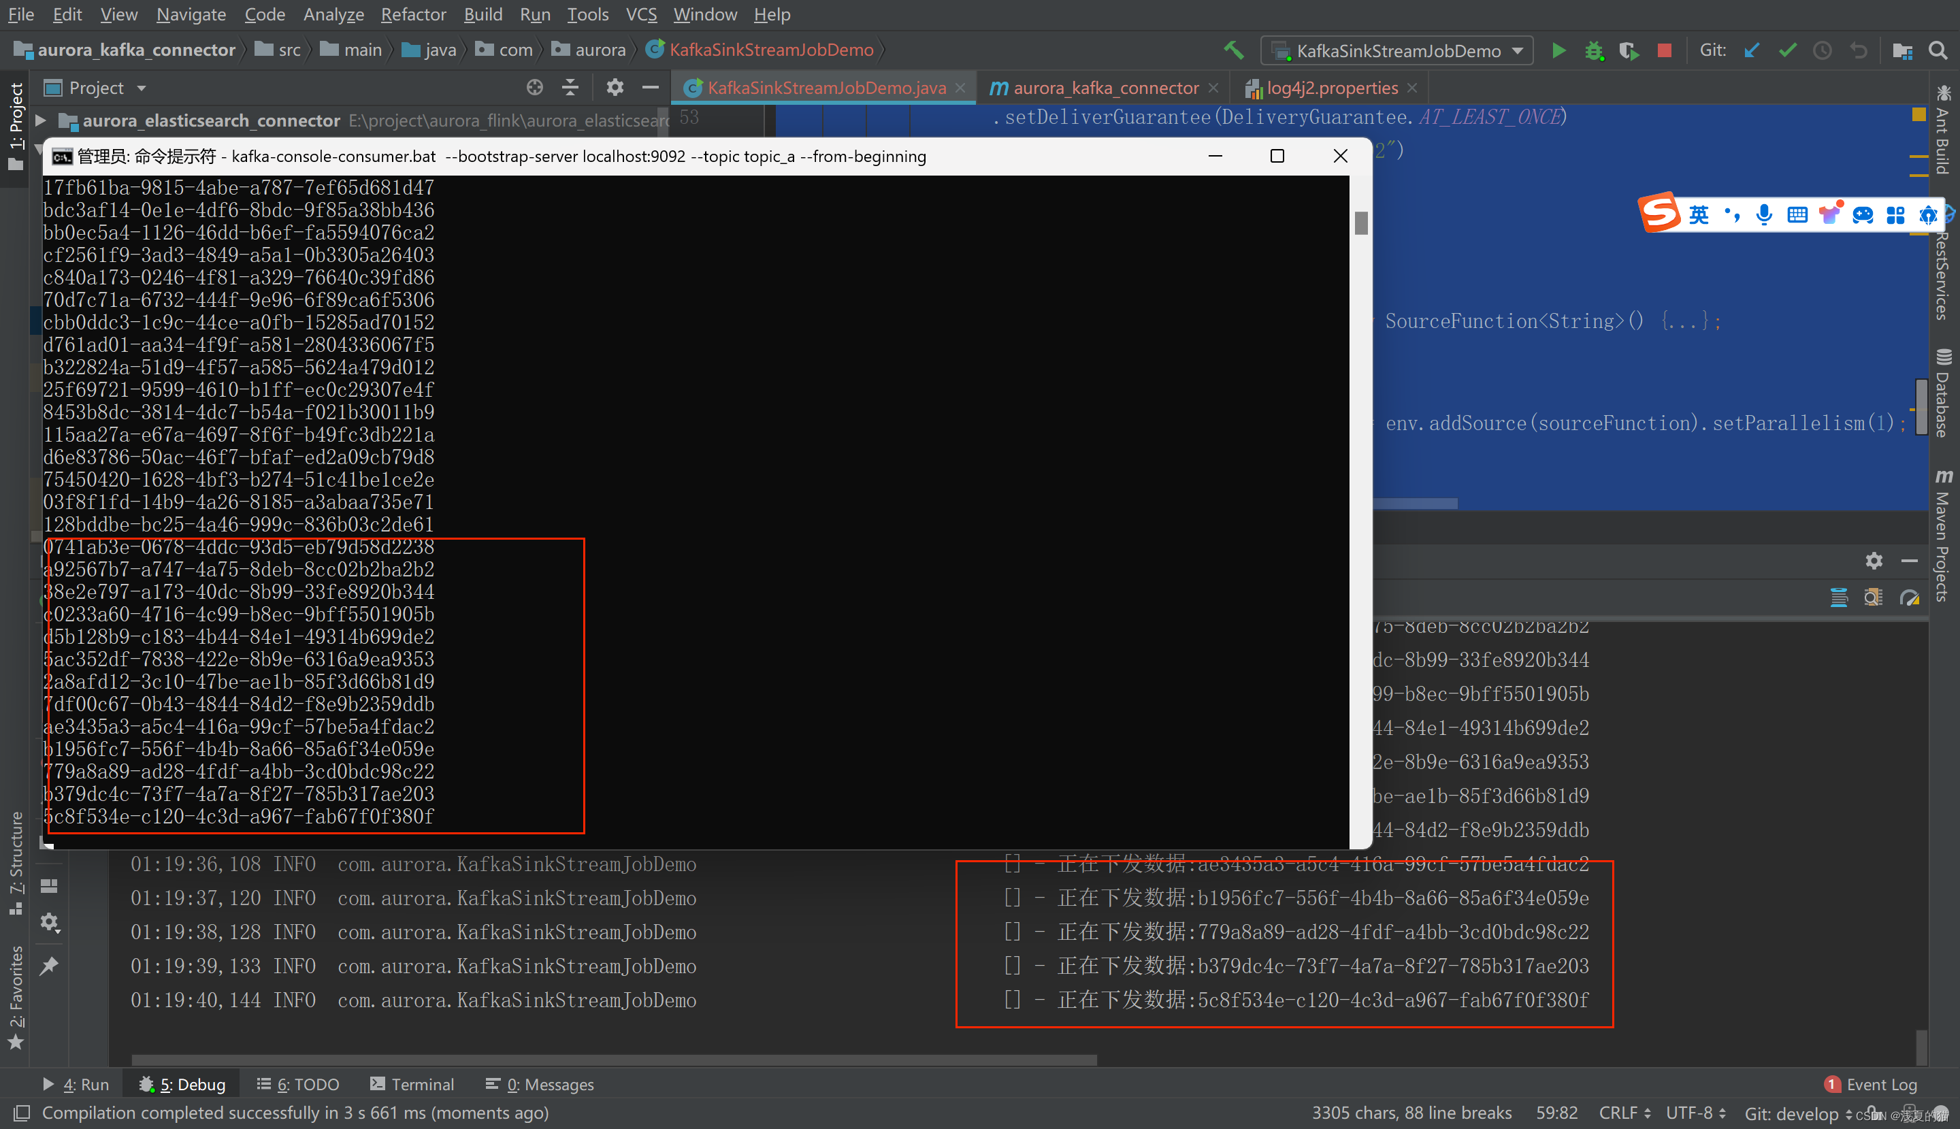Switch to log4j2.properties editor tab
Image resolution: width=1960 pixels, height=1129 pixels.
(1331, 88)
